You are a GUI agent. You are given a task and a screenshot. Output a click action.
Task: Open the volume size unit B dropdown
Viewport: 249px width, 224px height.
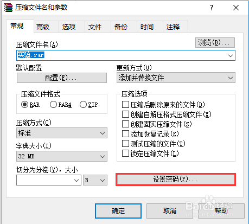(x=95, y=180)
